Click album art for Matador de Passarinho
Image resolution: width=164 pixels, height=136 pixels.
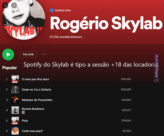[15, 100]
